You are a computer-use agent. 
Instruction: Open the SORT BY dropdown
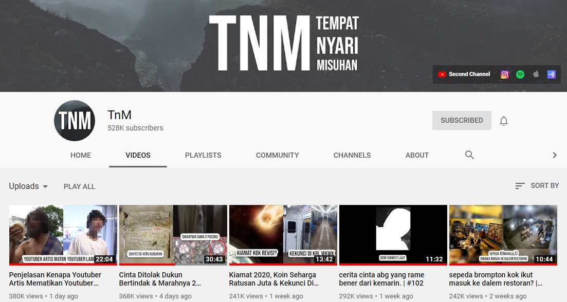coord(544,185)
